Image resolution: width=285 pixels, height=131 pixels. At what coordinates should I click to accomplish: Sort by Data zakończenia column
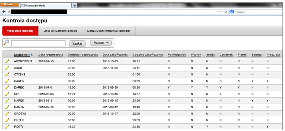point(115,55)
